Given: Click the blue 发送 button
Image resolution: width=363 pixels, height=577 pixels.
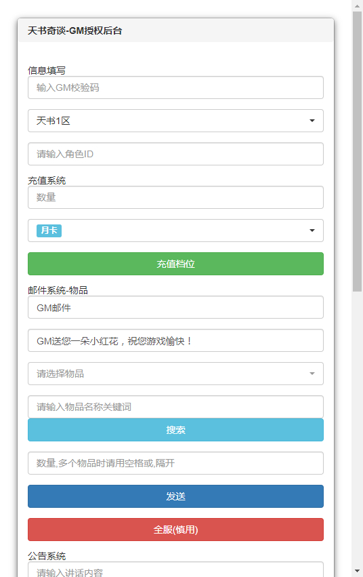Looking at the screenshot, I should [x=175, y=496].
